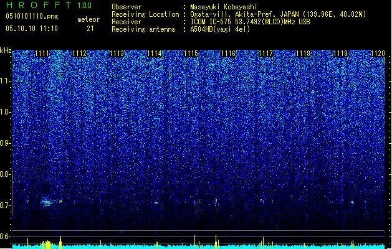Click the 1.0 kHz axis tick label

tap(5, 112)
